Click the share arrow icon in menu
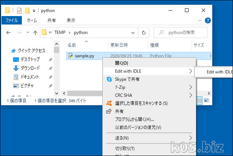 point(109,111)
